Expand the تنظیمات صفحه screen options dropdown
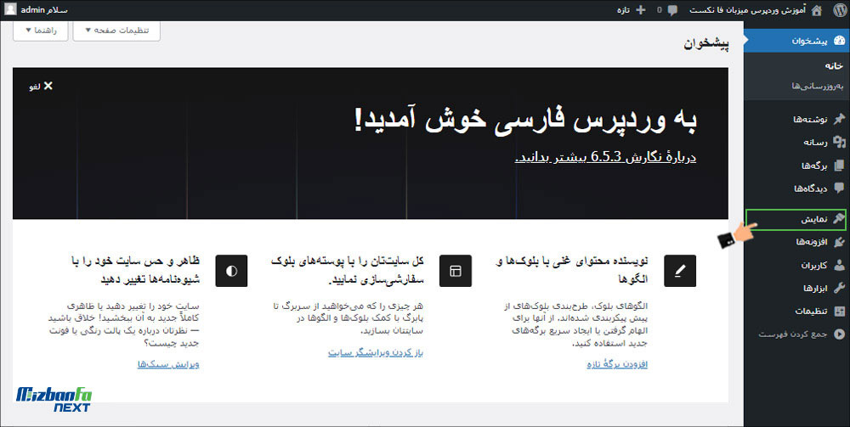Screen dimensions: 850x427 tap(116, 31)
